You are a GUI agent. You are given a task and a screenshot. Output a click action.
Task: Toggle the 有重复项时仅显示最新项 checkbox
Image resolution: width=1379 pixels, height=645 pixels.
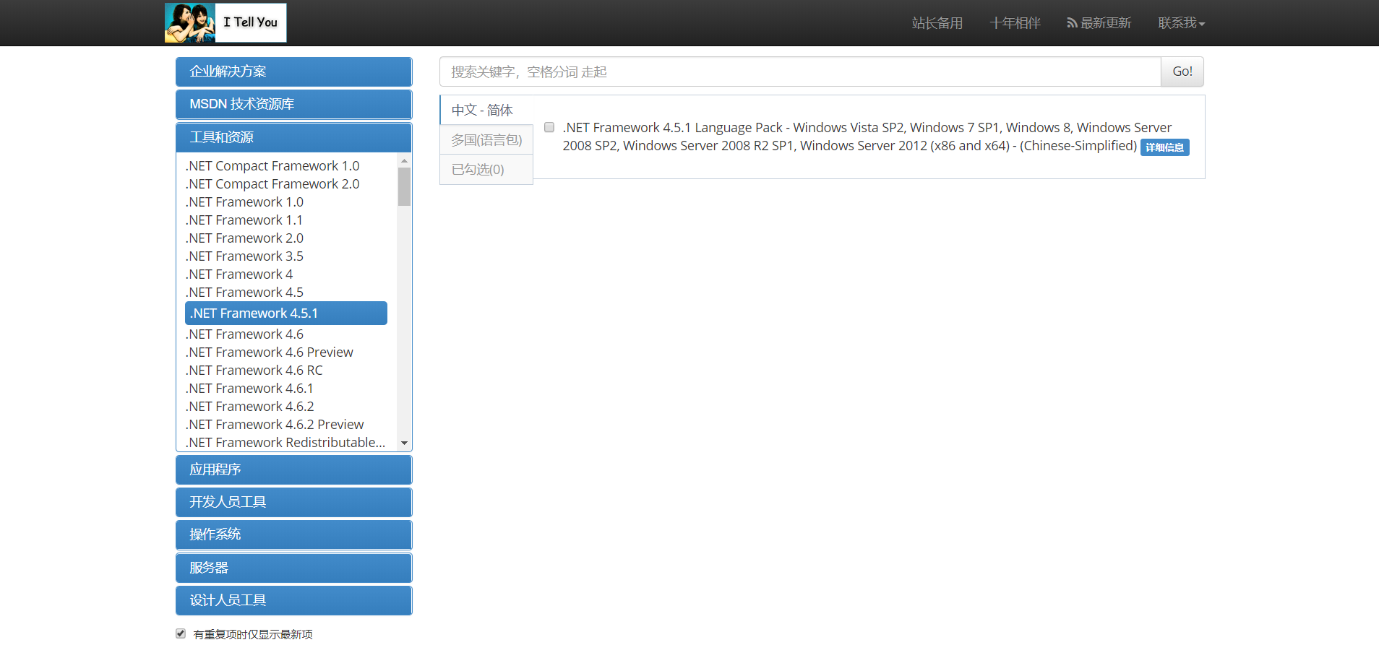click(181, 633)
